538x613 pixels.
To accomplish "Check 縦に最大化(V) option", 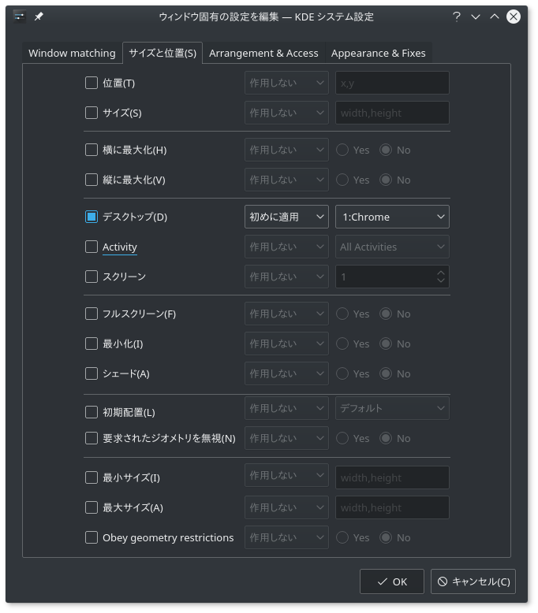I will point(92,180).
